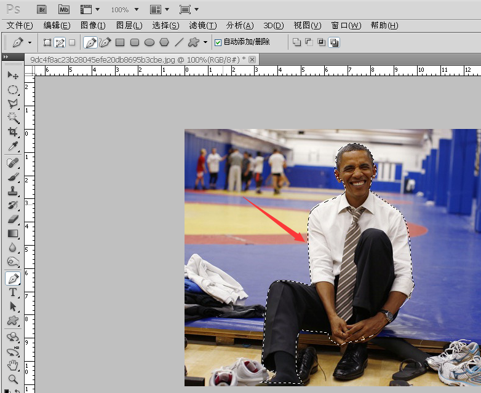Pick the Rounded Rectangle shape option
481x393 pixels.
click(x=135, y=42)
